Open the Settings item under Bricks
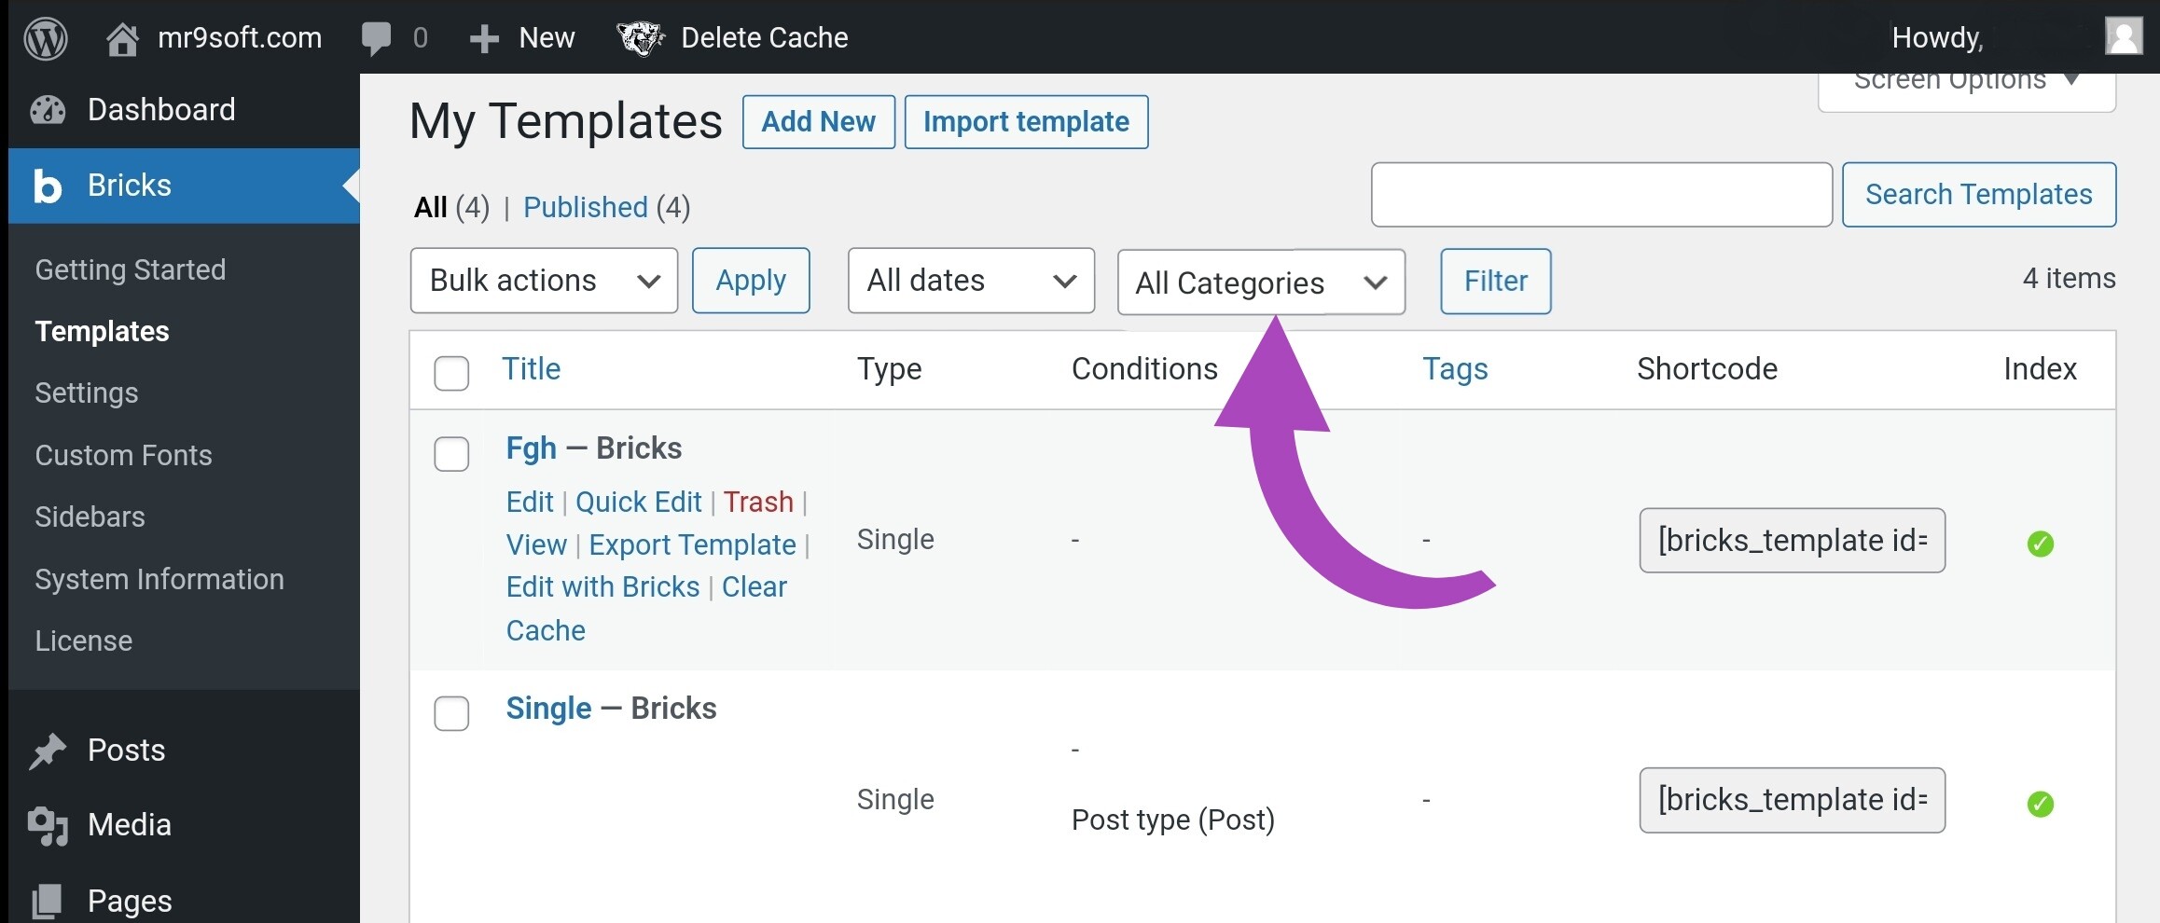The image size is (2160, 923). 86,393
